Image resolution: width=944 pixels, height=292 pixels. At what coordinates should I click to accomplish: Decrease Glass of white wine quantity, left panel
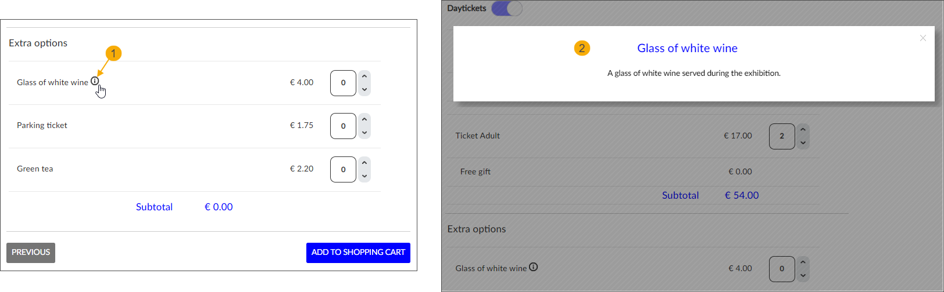tap(364, 90)
